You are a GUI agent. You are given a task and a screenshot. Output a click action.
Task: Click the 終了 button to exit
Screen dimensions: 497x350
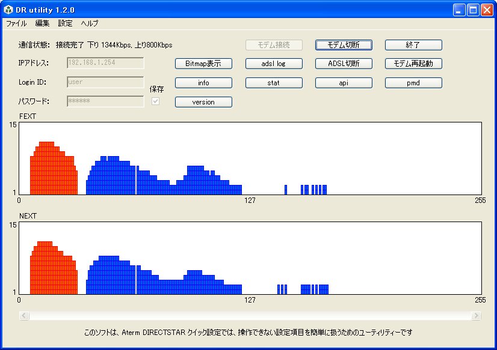click(x=413, y=45)
